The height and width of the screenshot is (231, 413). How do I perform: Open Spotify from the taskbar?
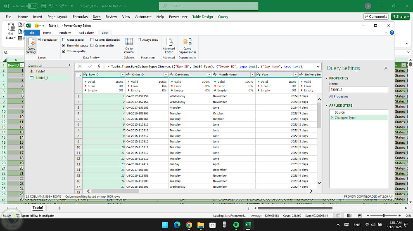(x=236, y=225)
